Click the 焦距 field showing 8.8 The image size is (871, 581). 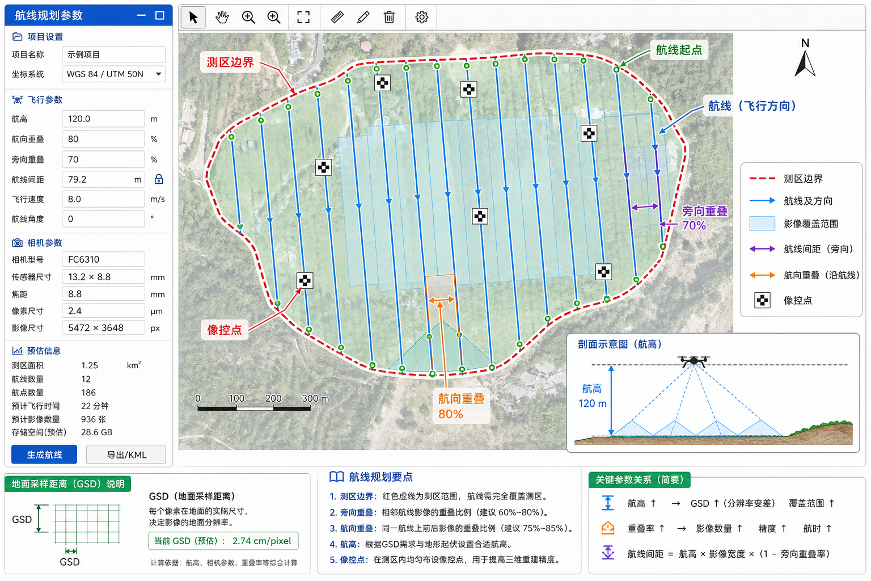(x=103, y=294)
